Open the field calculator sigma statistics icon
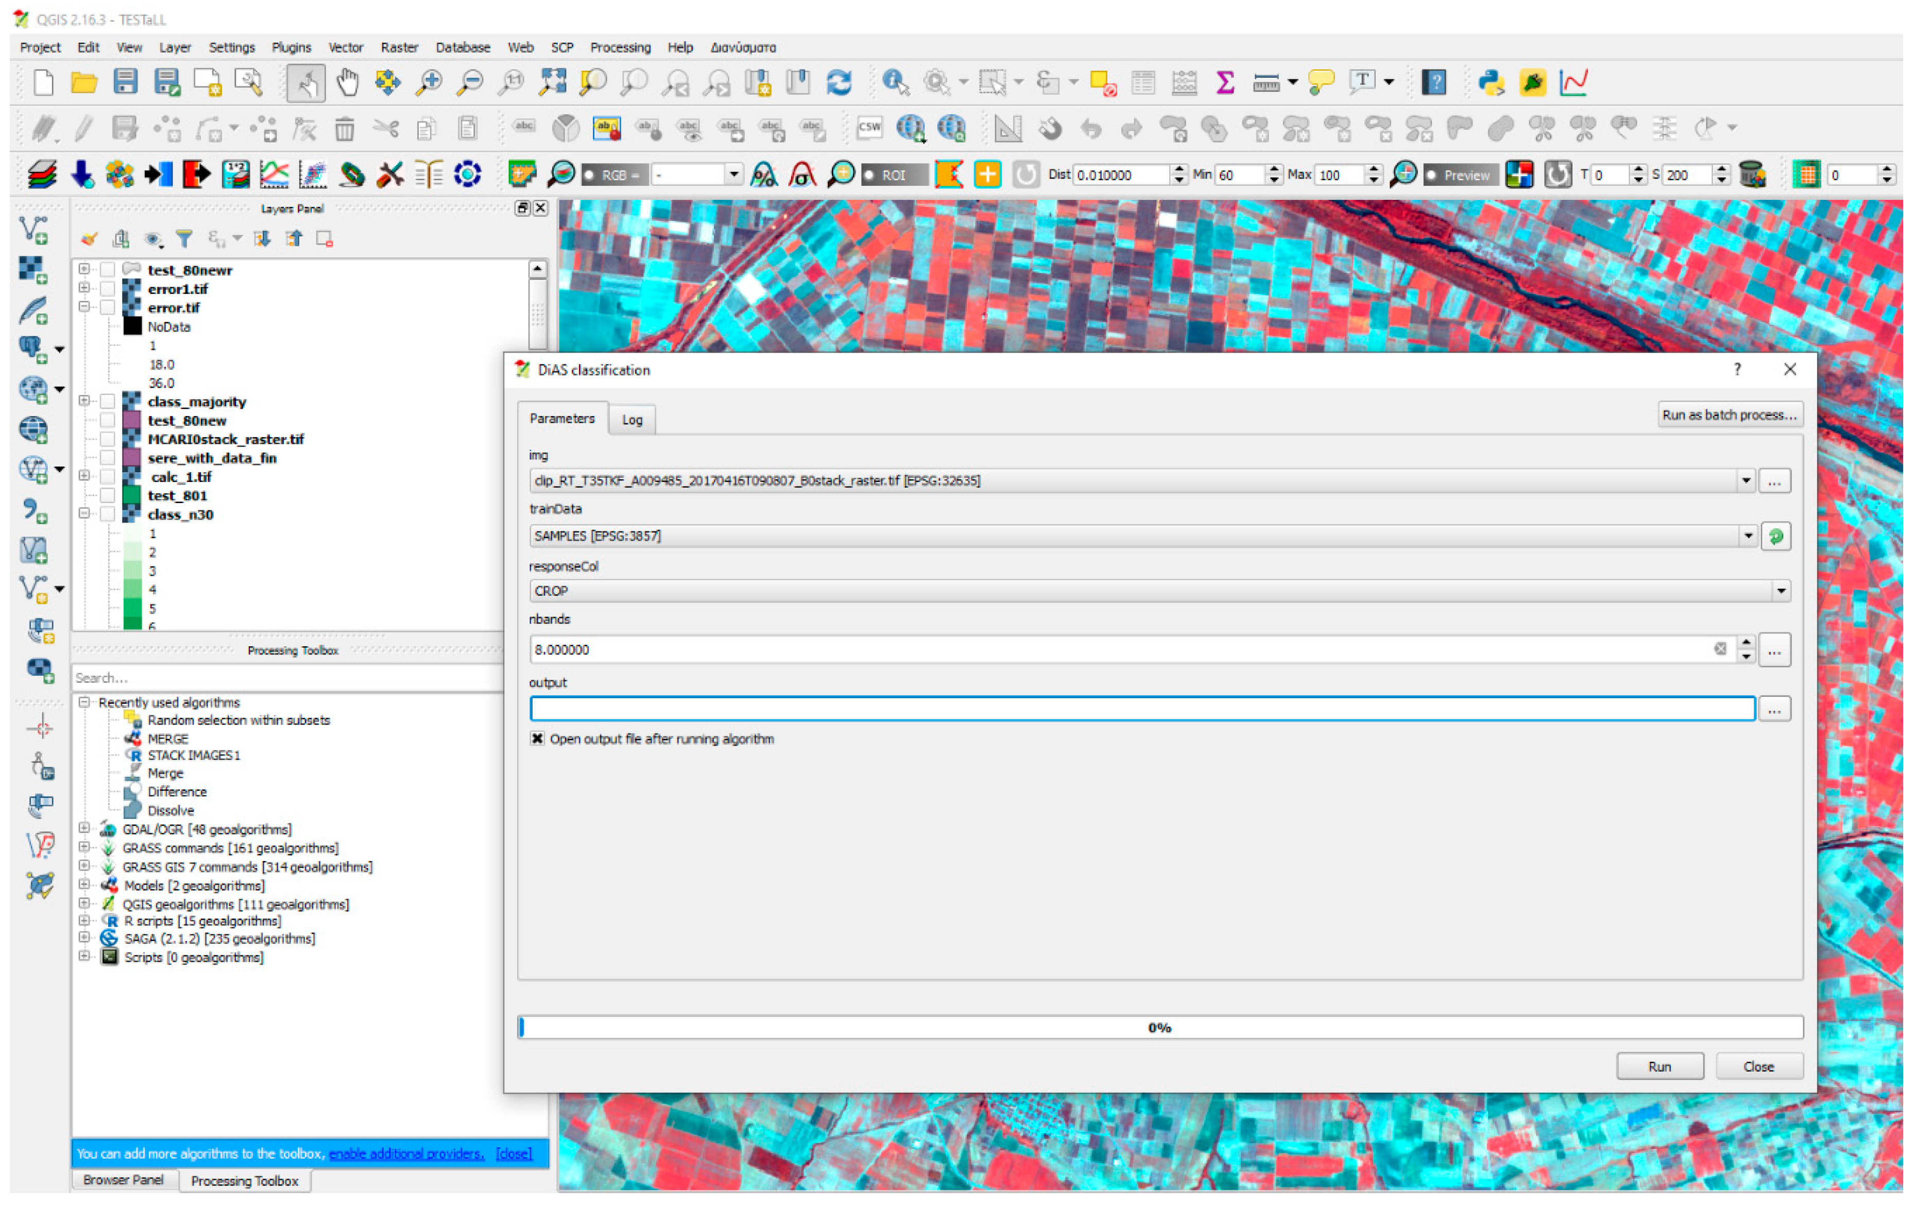The image size is (1915, 1207). pyautogui.click(x=1225, y=82)
